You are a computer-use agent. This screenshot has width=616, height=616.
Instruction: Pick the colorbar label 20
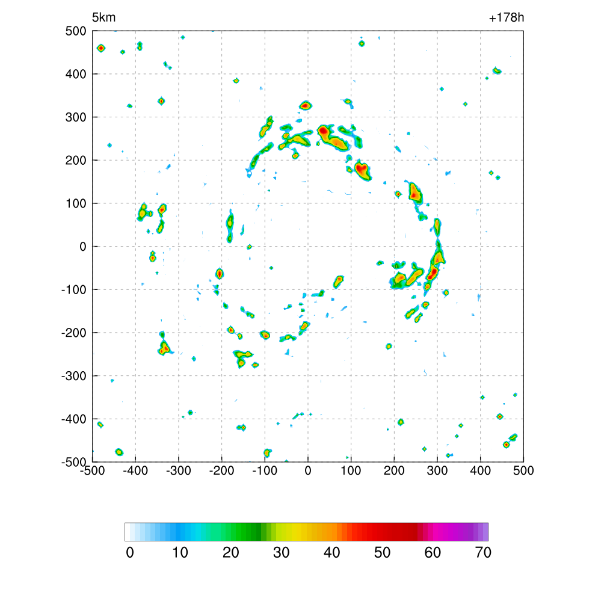[231, 553]
